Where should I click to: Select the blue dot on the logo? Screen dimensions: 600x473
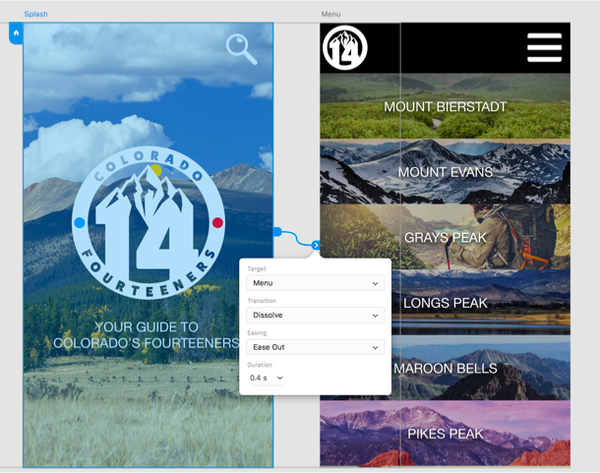(80, 223)
